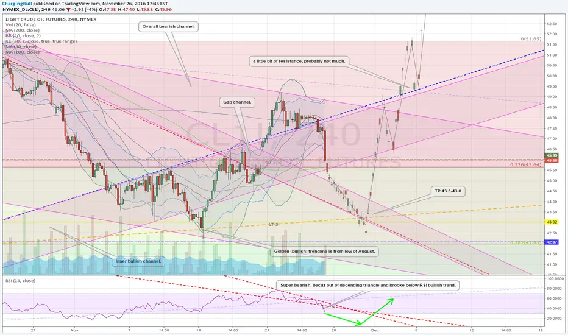Click the 100.0000 RSI scale value
568x335 pixels.
click(x=556, y=279)
